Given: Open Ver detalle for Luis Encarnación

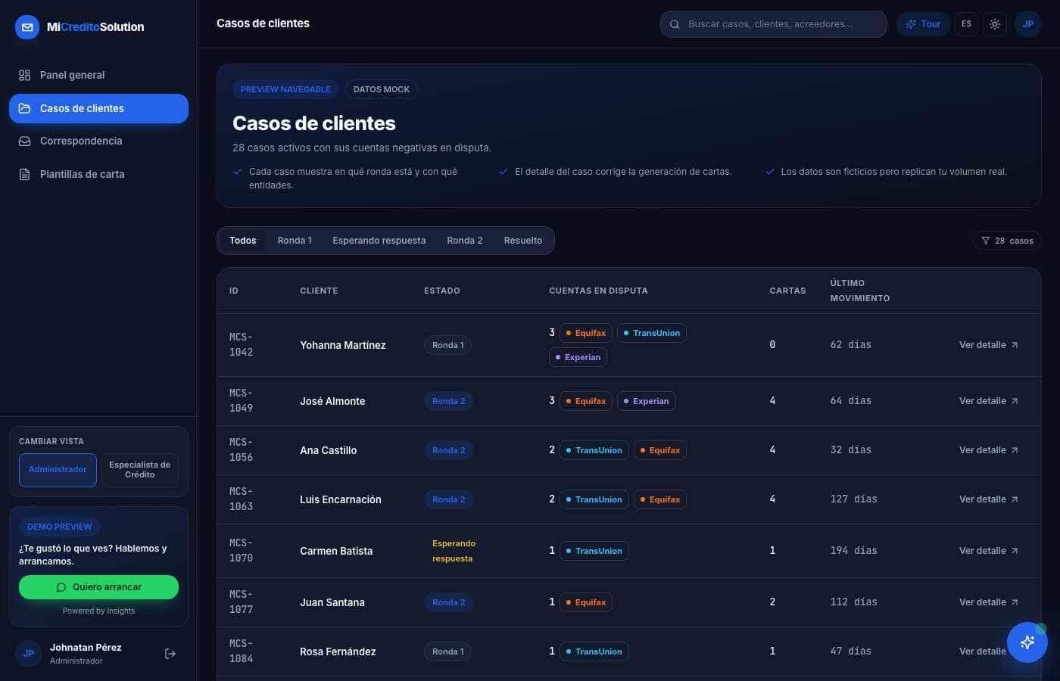Looking at the screenshot, I should coord(989,499).
